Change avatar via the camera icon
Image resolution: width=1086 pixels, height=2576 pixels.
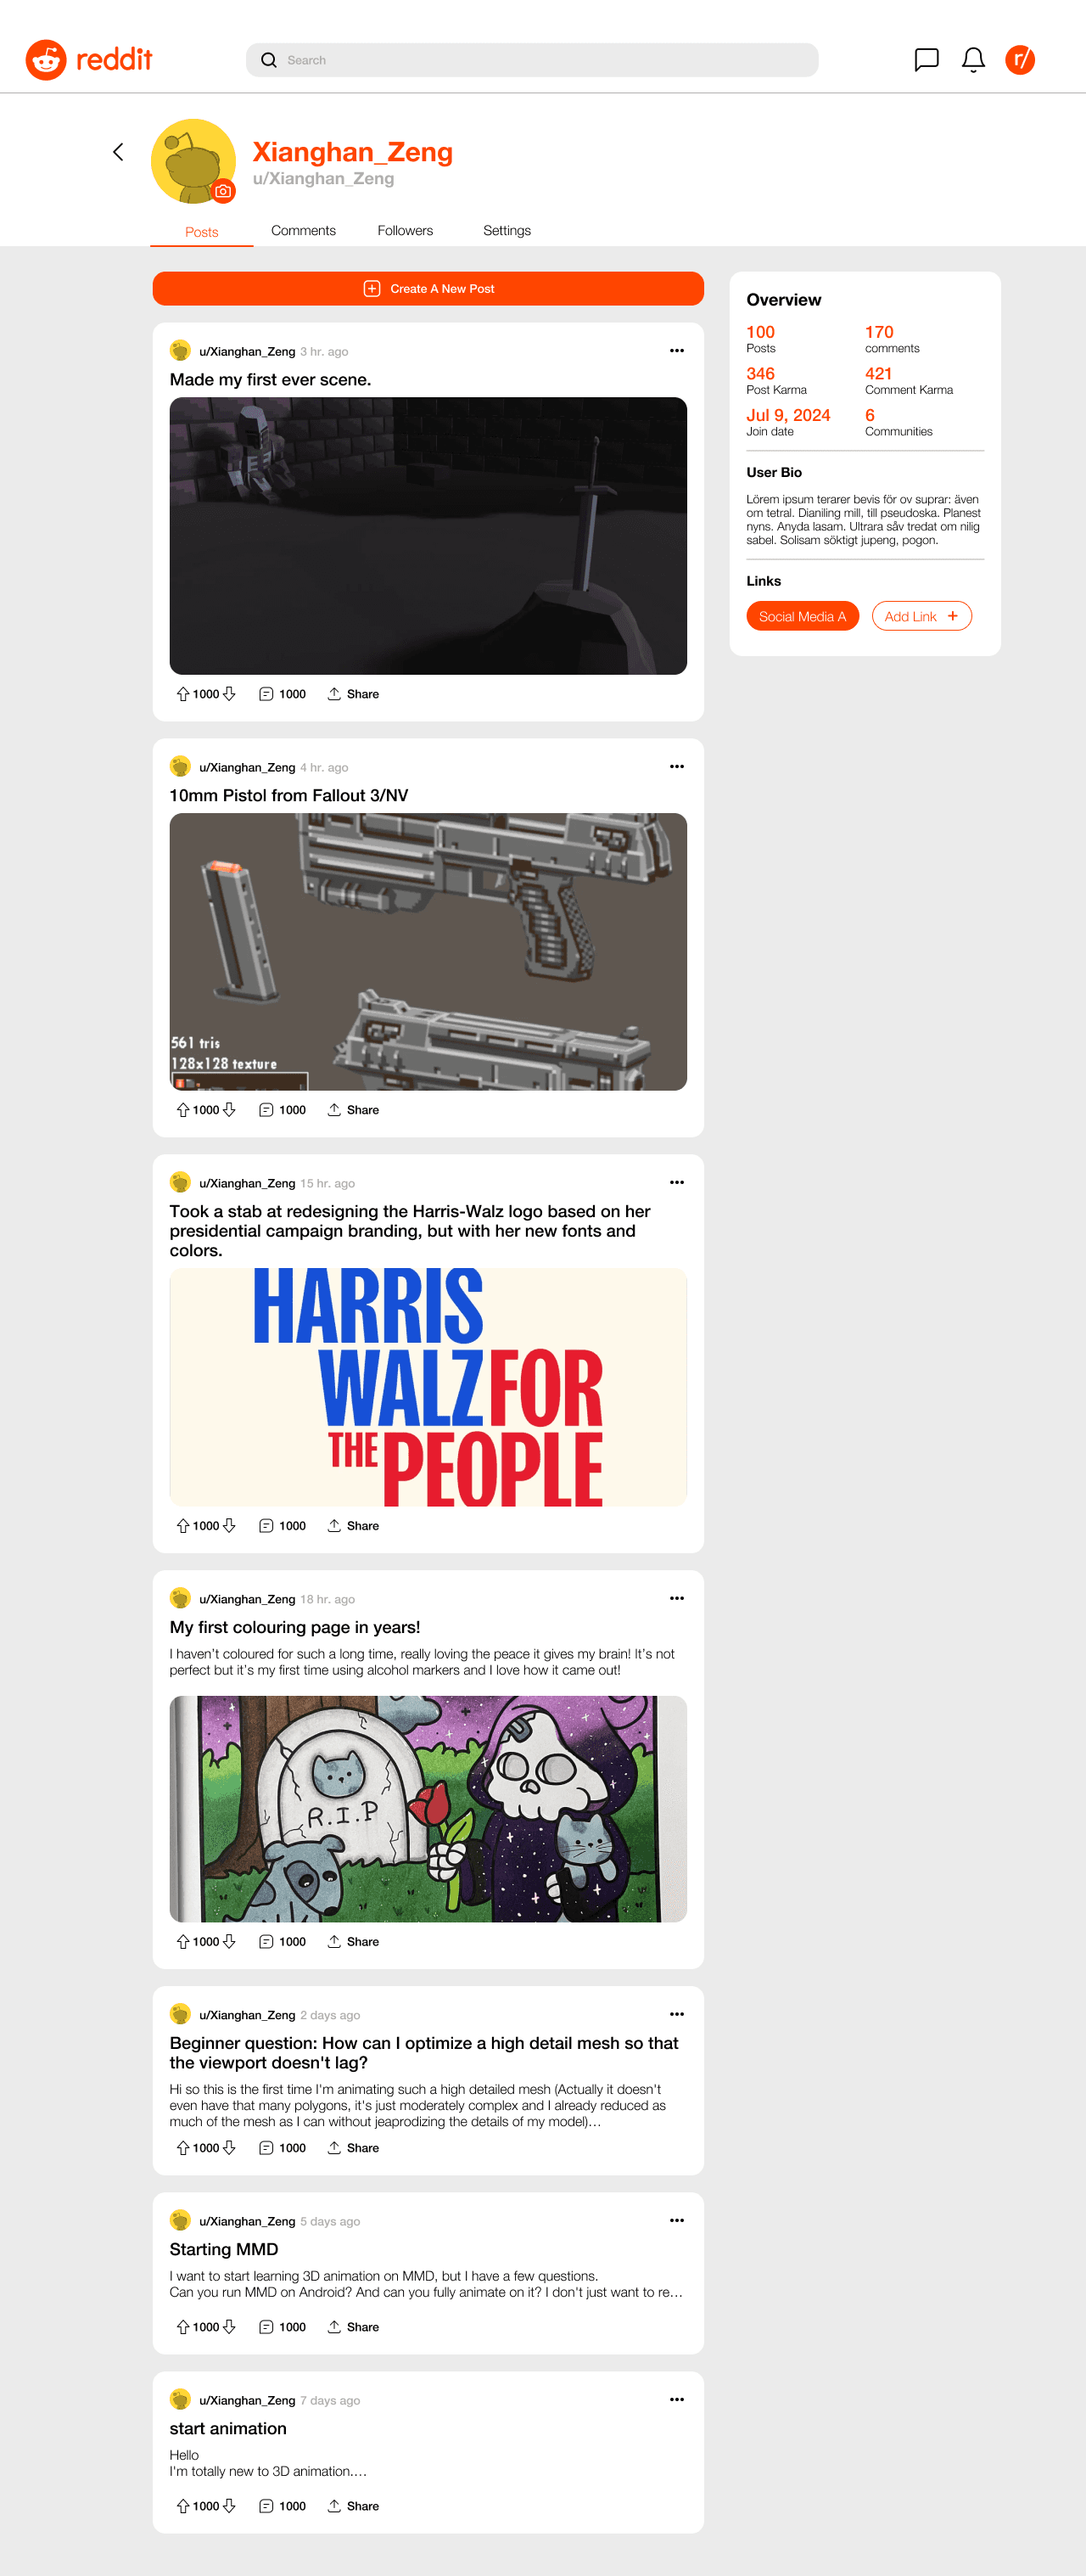pos(223,191)
